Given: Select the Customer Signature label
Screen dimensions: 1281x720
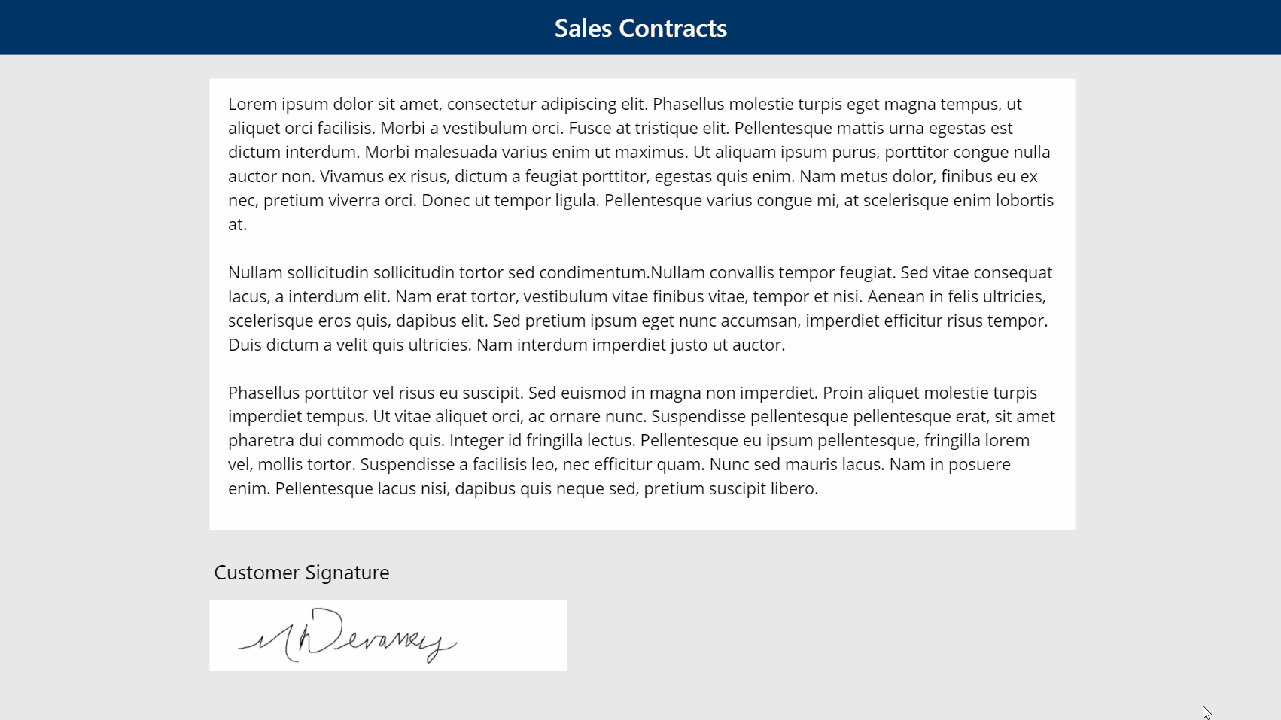Looking at the screenshot, I should pos(301,573).
